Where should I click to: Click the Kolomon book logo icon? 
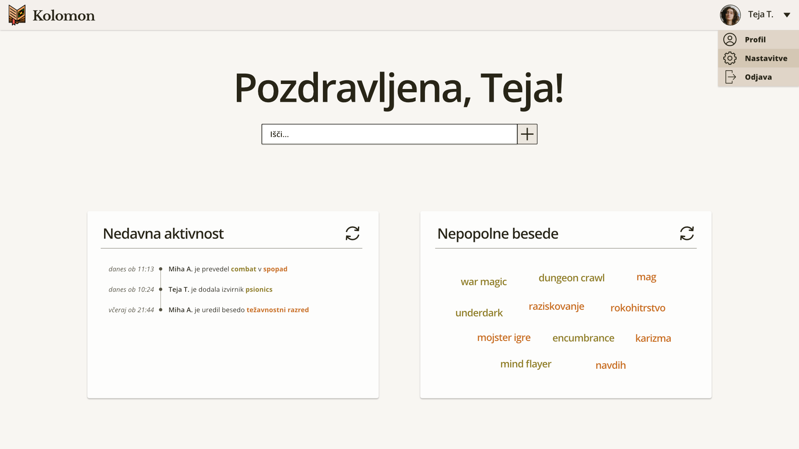pyautogui.click(x=17, y=15)
